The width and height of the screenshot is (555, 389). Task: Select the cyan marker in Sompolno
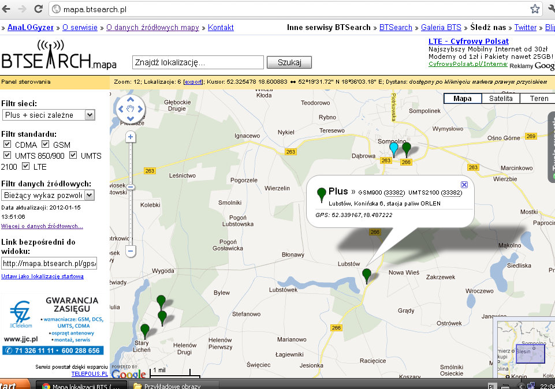coord(394,149)
